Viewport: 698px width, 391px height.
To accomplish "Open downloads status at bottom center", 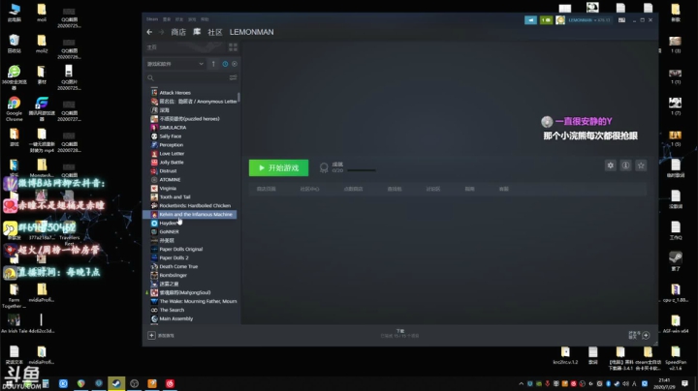I will coord(399,334).
